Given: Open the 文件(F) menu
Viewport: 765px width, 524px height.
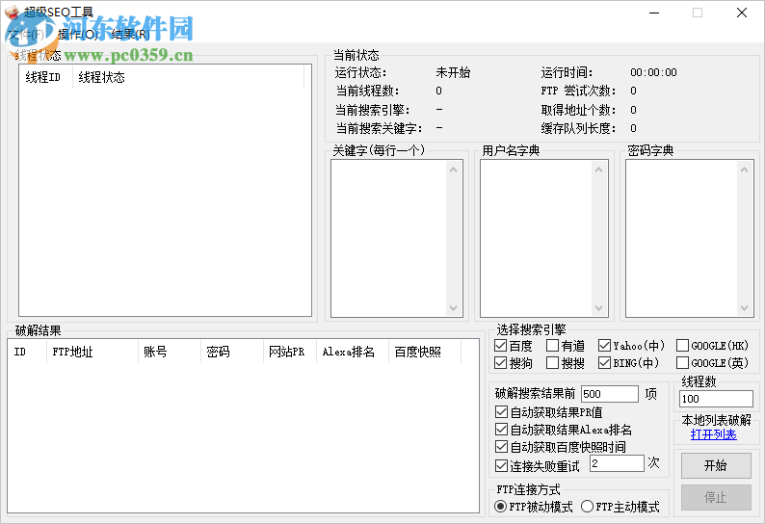Looking at the screenshot, I should 26,34.
